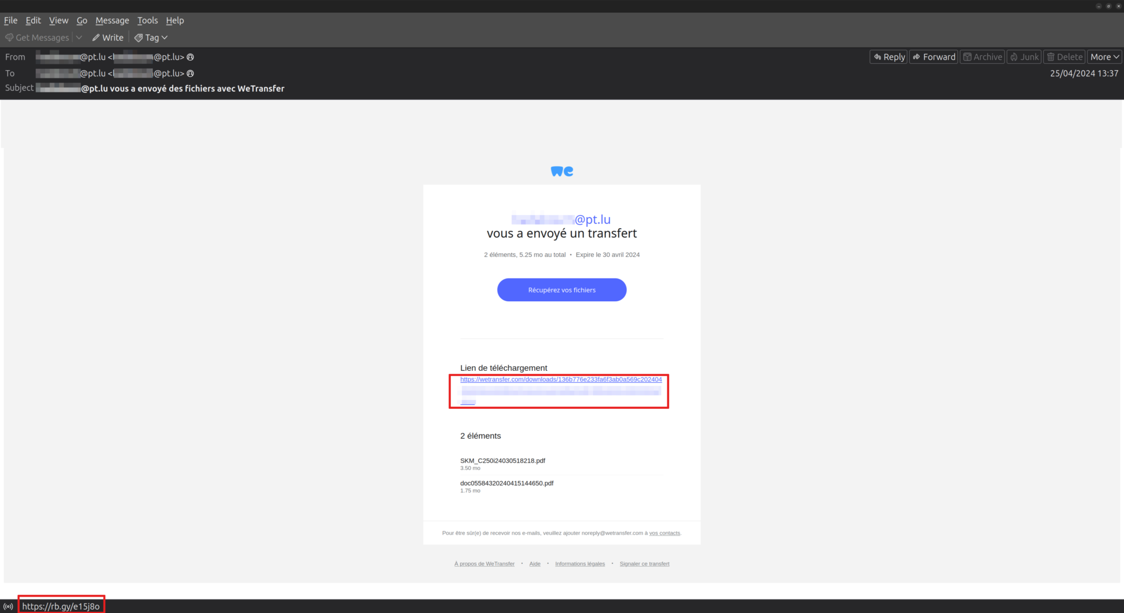Click the Récupérez vos fichiers button
1124x613 pixels.
pyautogui.click(x=562, y=290)
